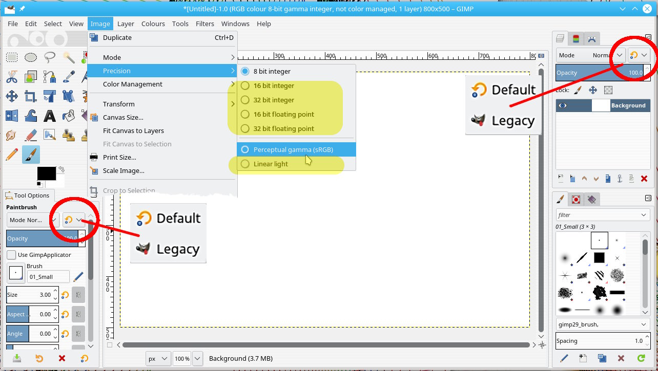The image size is (658, 371).
Task: Toggle lock pixels brush icon in Layers panel
Action: coord(578,90)
